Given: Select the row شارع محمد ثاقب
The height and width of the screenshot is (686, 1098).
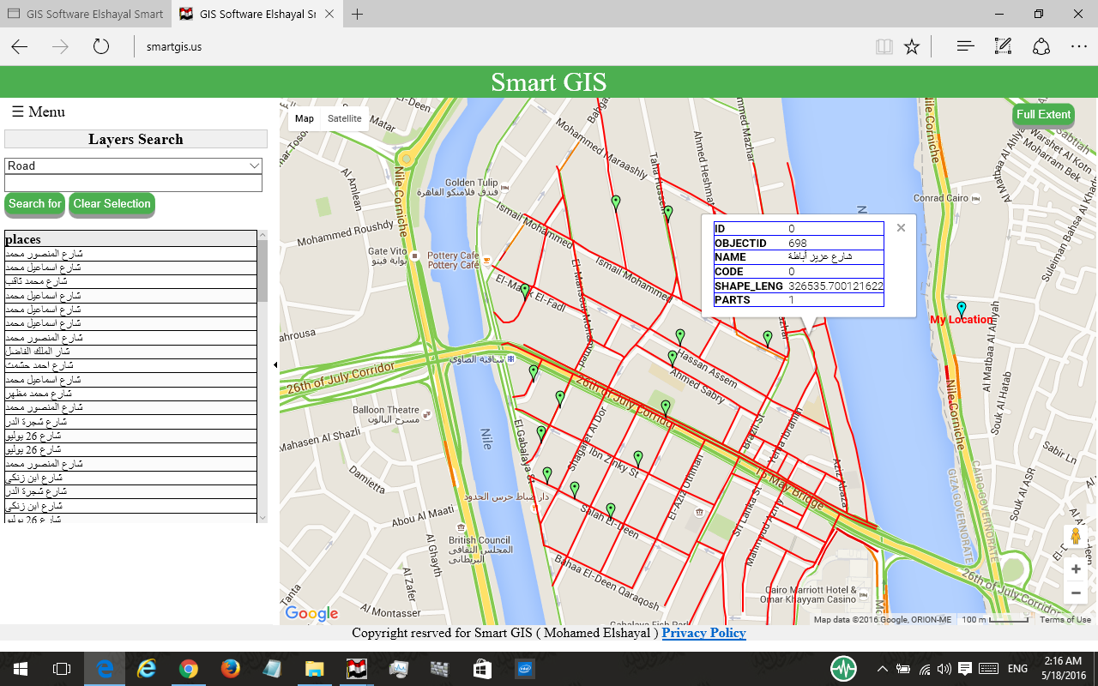Looking at the screenshot, I should [x=131, y=281].
